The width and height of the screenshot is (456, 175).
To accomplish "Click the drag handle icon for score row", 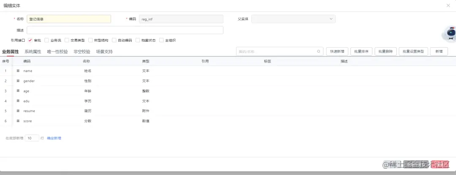I will 18,121.
